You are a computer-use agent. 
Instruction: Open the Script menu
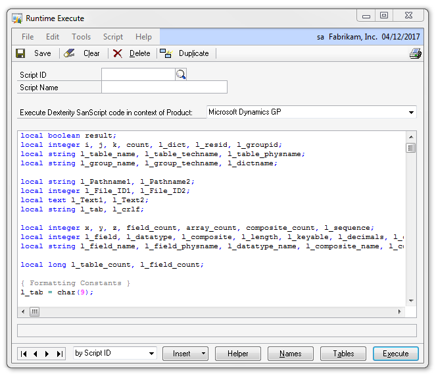pyautogui.click(x=113, y=37)
